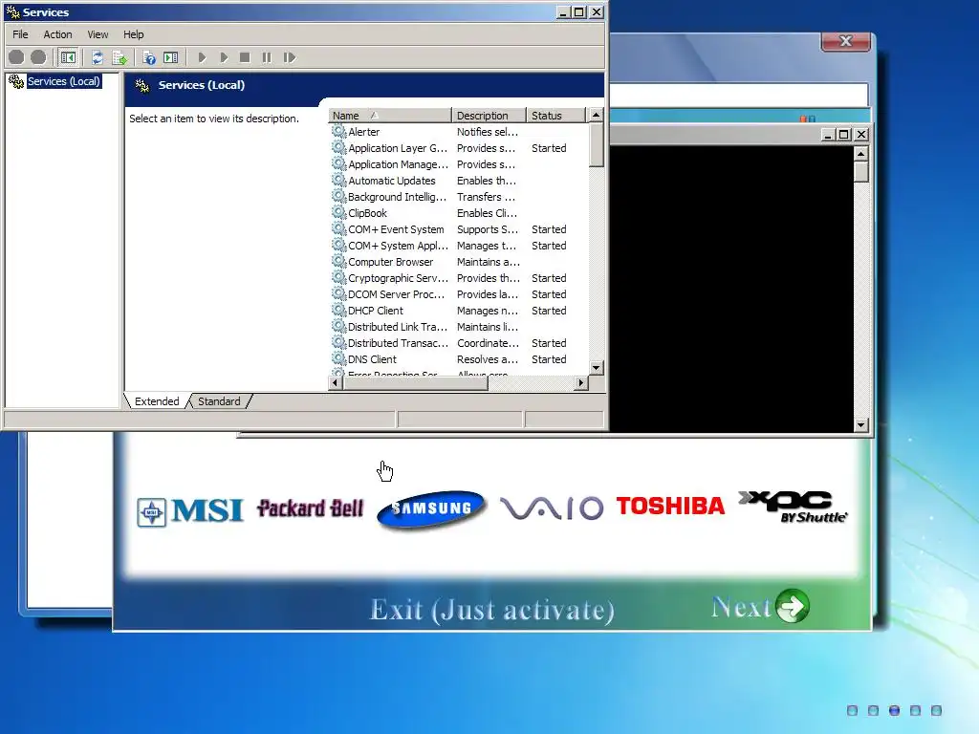Select the Distributed Link Tra... service

(x=459, y=327)
